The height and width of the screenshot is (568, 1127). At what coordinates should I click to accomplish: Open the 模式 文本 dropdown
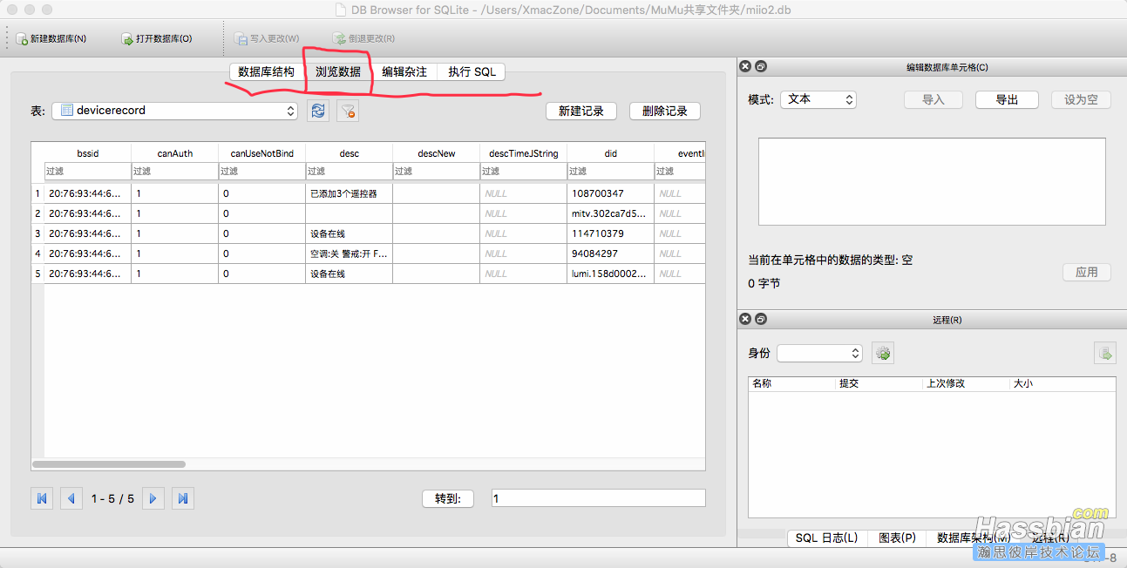(818, 99)
